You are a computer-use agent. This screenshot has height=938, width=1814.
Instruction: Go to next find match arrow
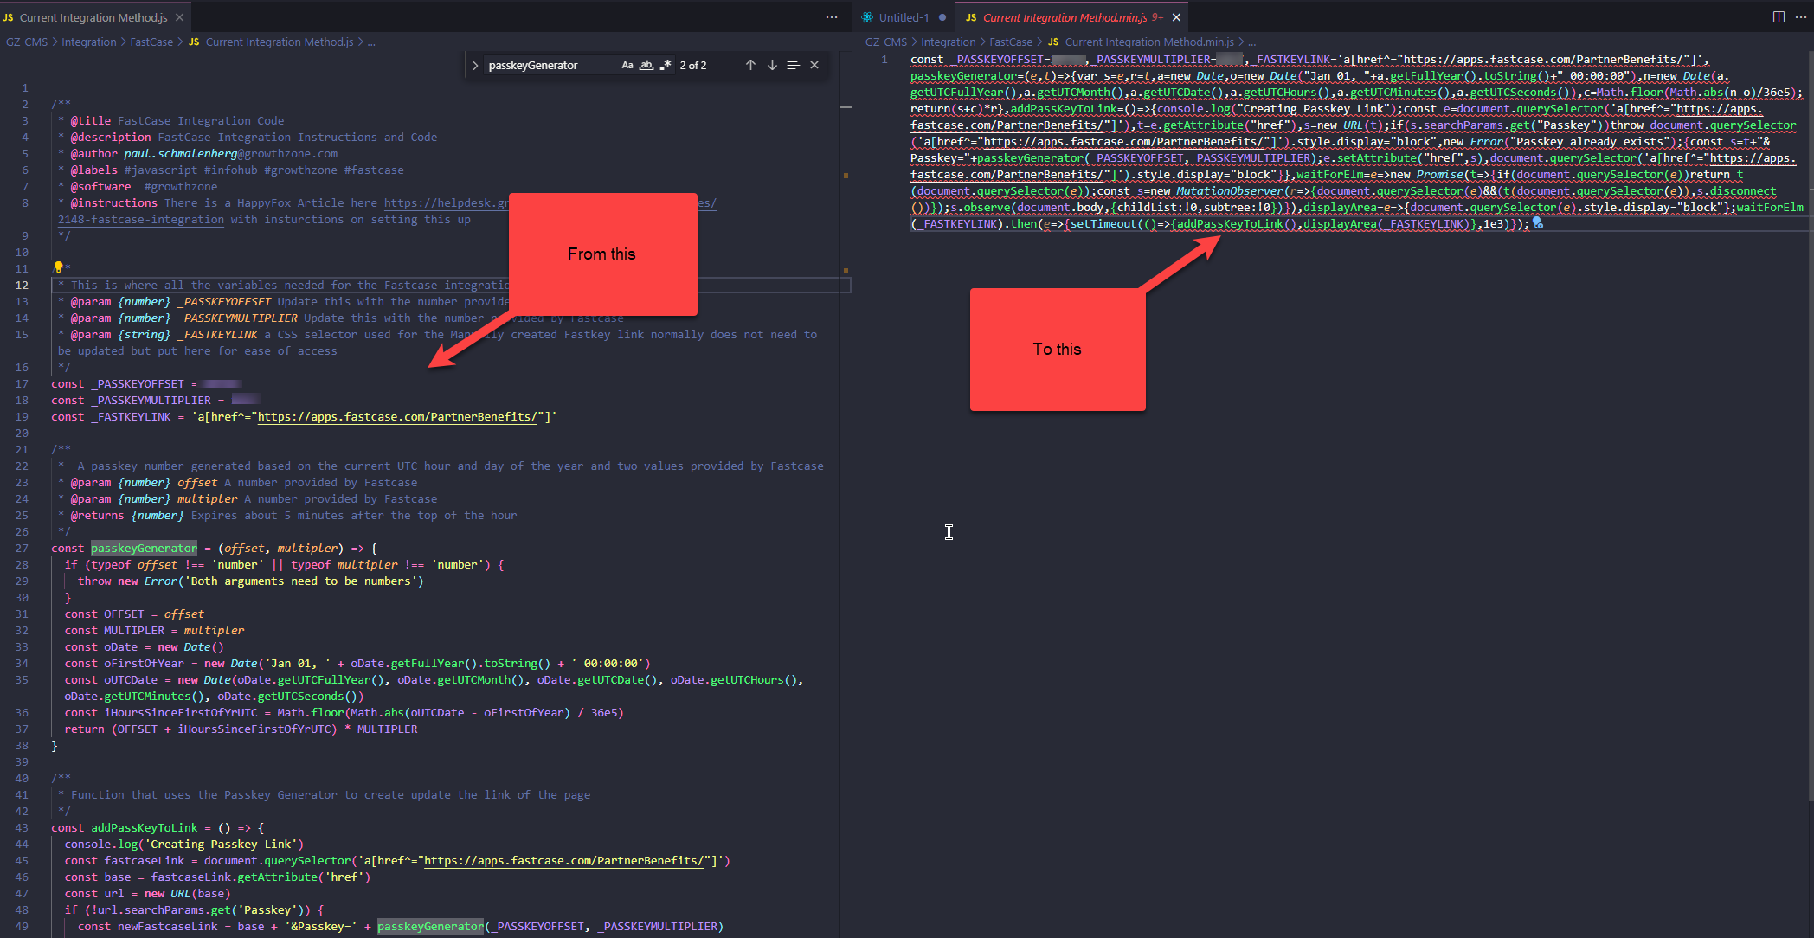tap(772, 66)
